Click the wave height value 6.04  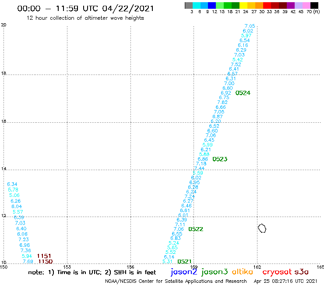(x=17, y=207)
